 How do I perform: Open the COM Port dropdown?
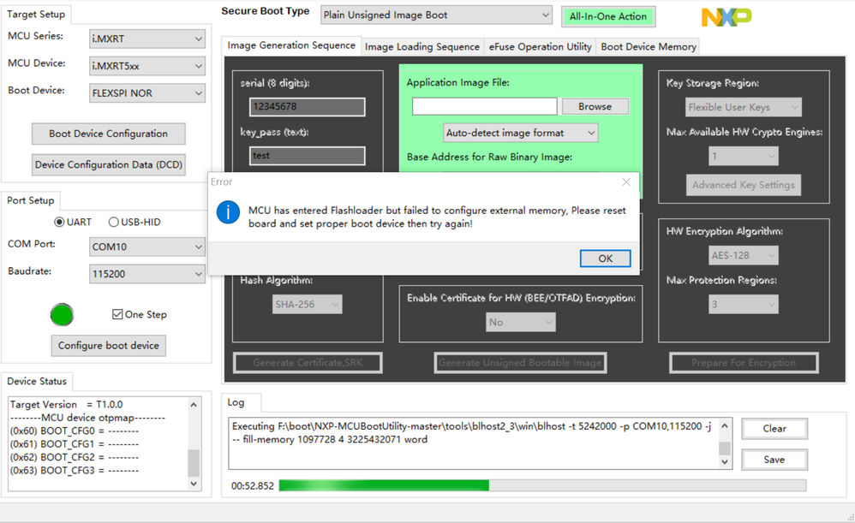[x=147, y=247]
